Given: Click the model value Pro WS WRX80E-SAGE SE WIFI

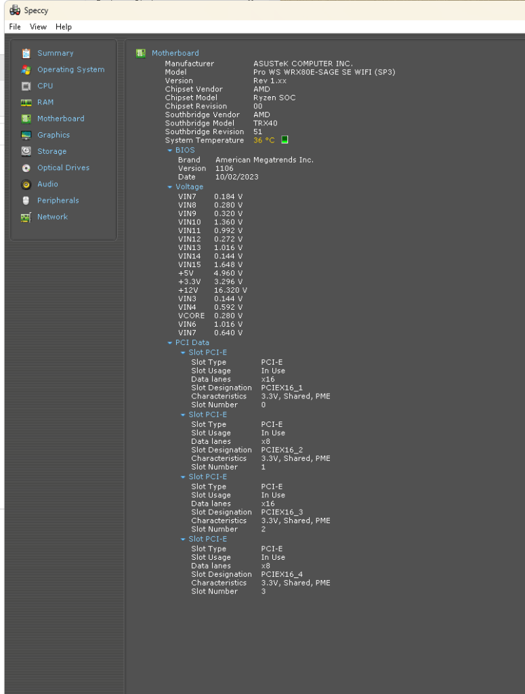Looking at the screenshot, I should pyautogui.click(x=324, y=72).
